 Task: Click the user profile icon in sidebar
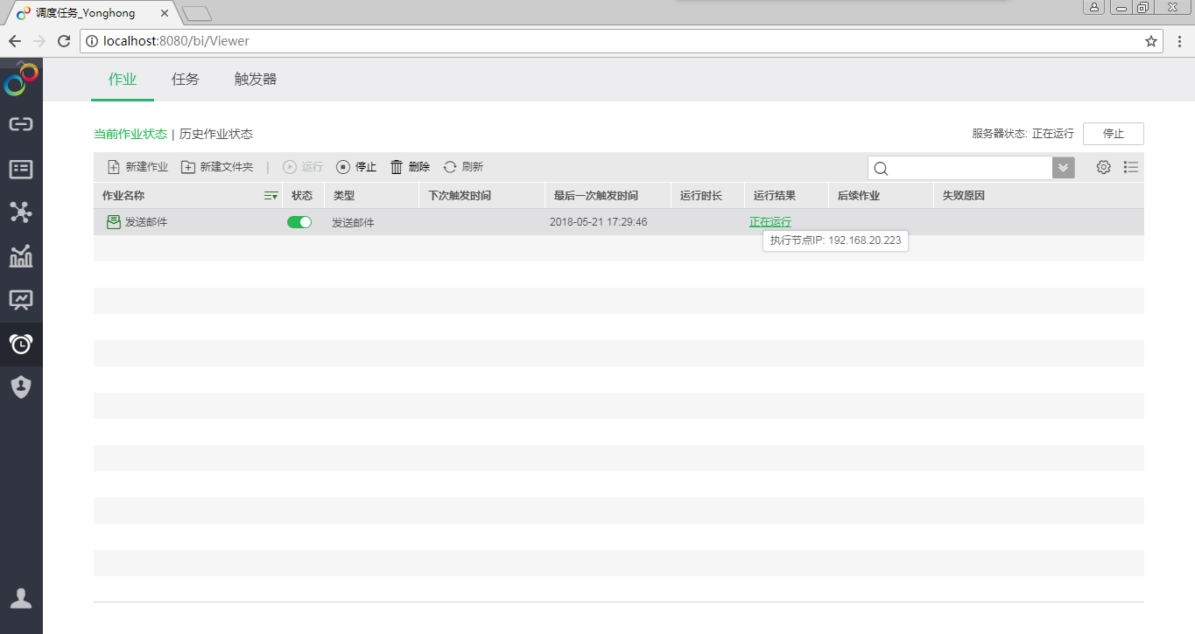[x=21, y=598]
